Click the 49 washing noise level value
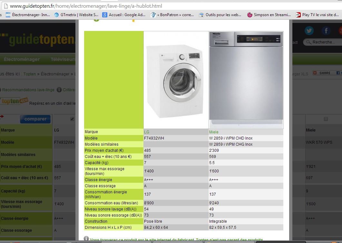 (211, 209)
